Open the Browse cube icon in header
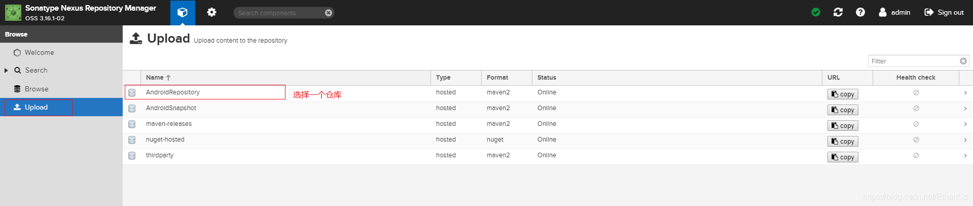The height and width of the screenshot is (206, 973). (183, 13)
